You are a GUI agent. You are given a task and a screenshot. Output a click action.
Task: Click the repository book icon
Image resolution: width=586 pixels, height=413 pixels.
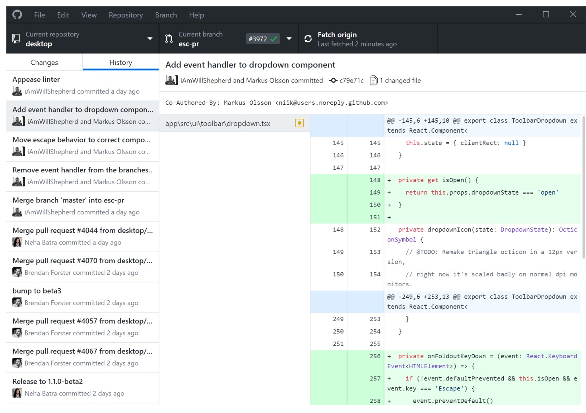pos(16,39)
